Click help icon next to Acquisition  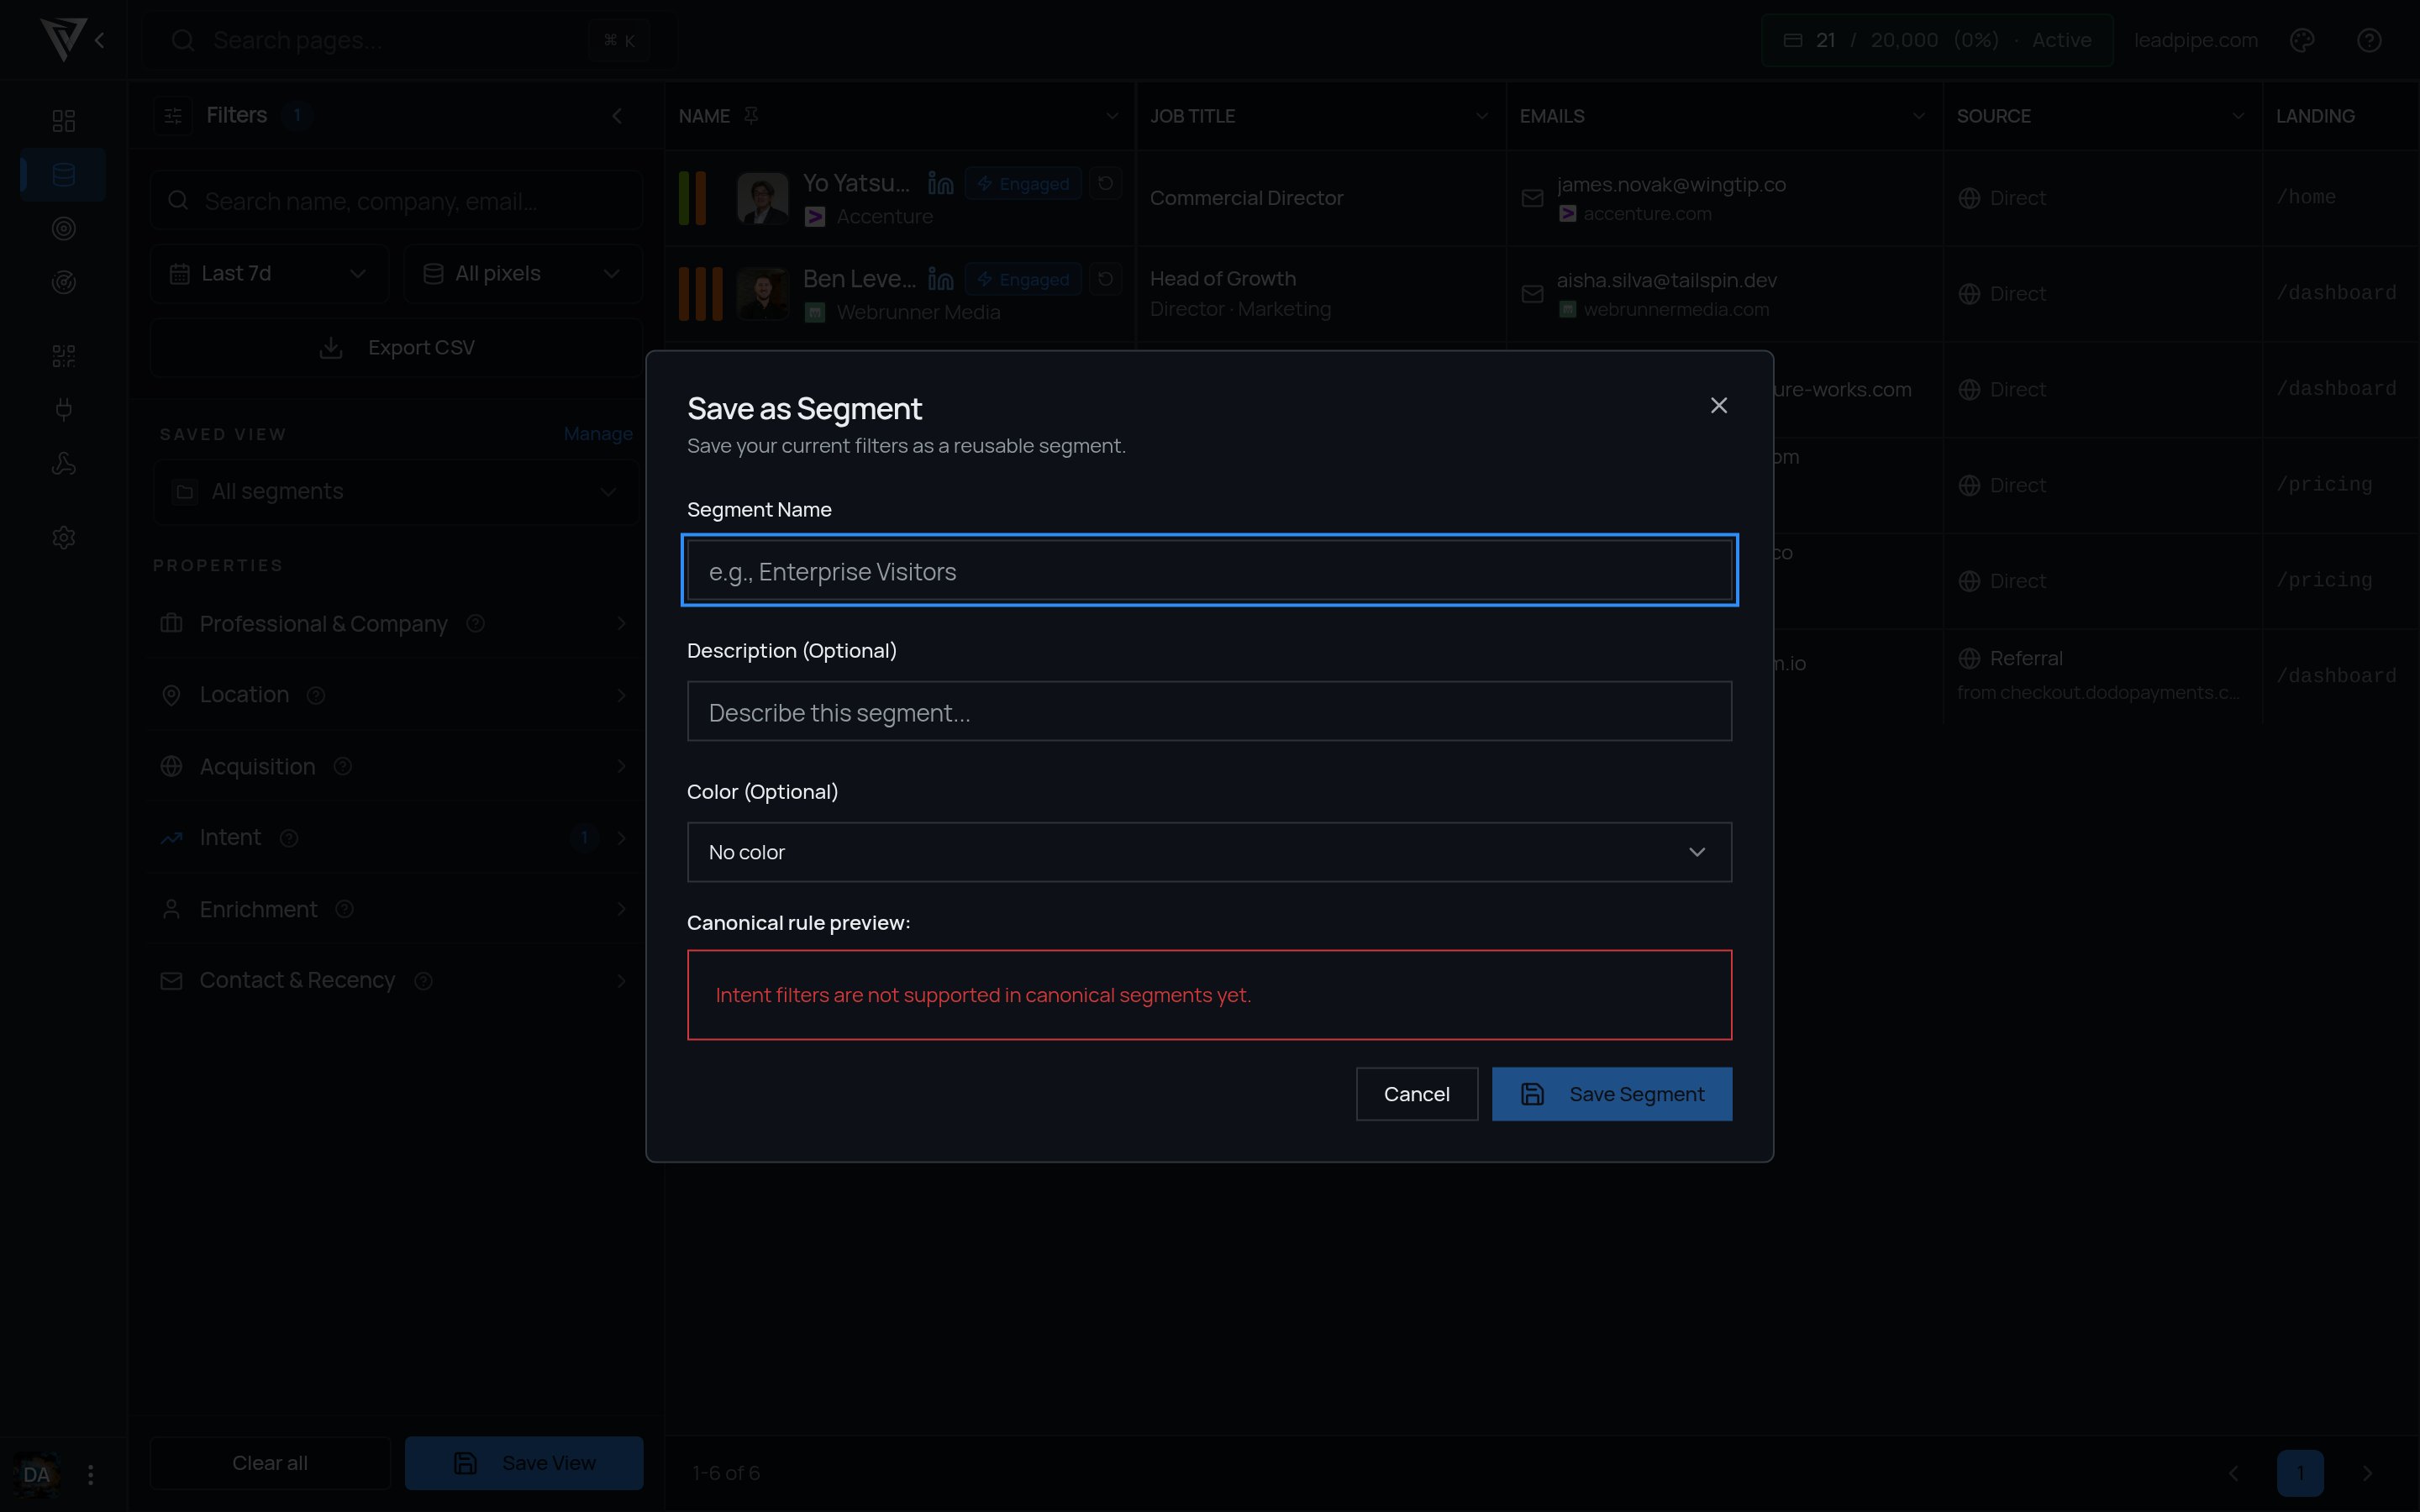pos(343,767)
